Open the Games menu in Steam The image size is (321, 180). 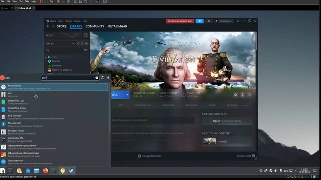click(77, 21)
